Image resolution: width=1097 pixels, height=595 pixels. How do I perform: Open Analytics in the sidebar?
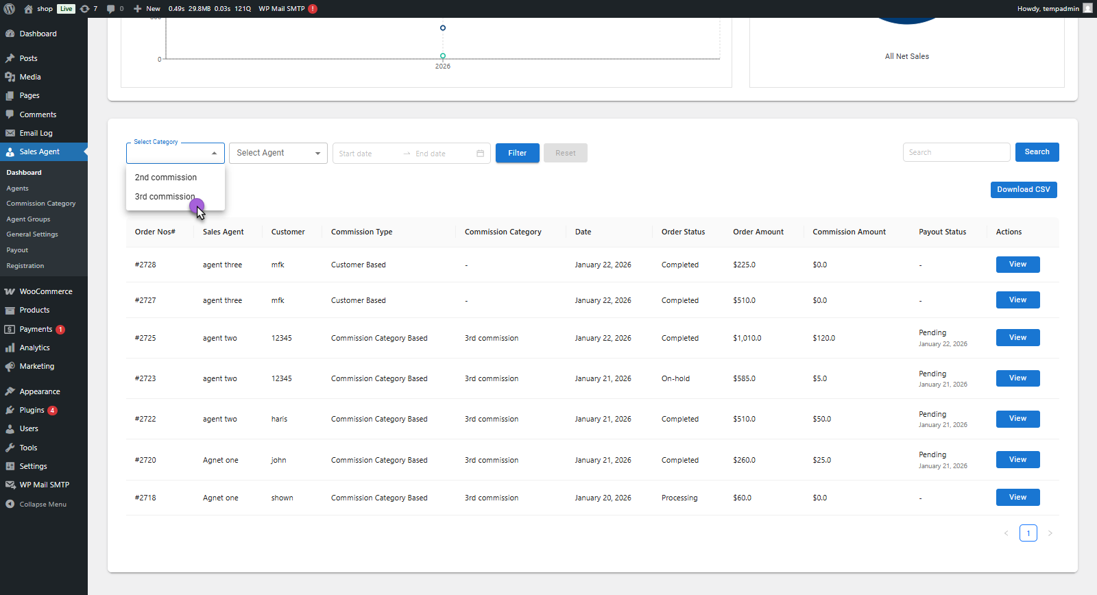(x=34, y=348)
